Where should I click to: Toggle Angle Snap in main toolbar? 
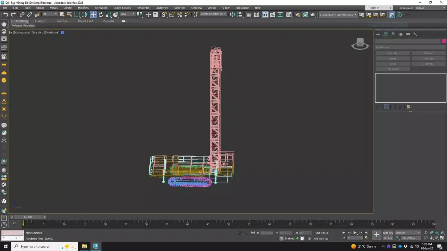[x=172, y=15]
